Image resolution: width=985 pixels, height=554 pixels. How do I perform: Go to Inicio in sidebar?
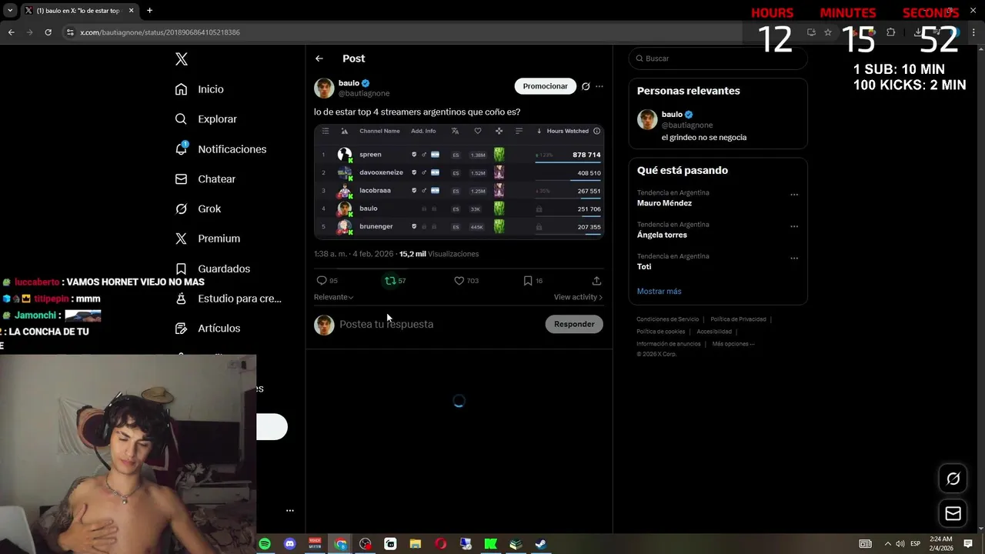(199, 89)
